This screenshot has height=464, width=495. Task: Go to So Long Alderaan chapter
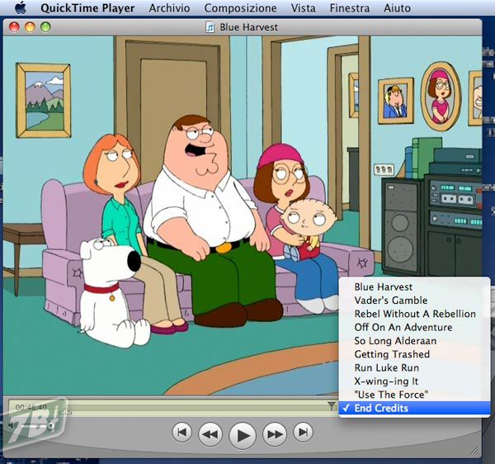(x=395, y=341)
